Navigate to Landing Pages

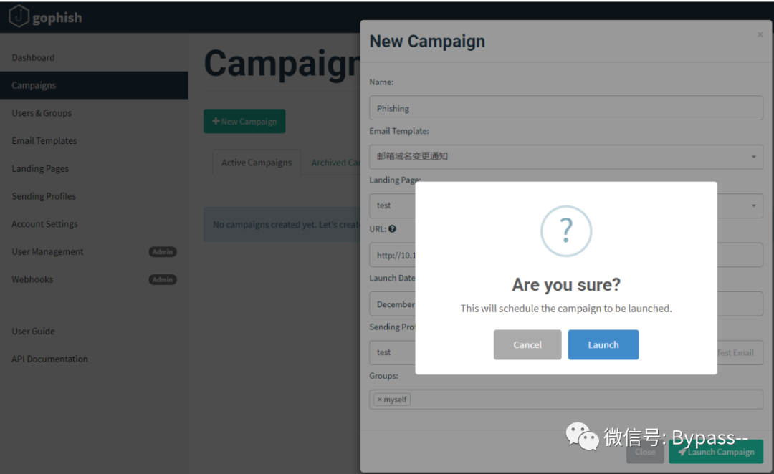click(x=40, y=169)
